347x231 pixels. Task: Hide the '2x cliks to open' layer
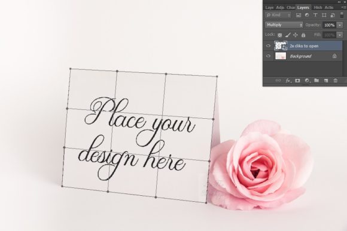pyautogui.click(x=268, y=46)
